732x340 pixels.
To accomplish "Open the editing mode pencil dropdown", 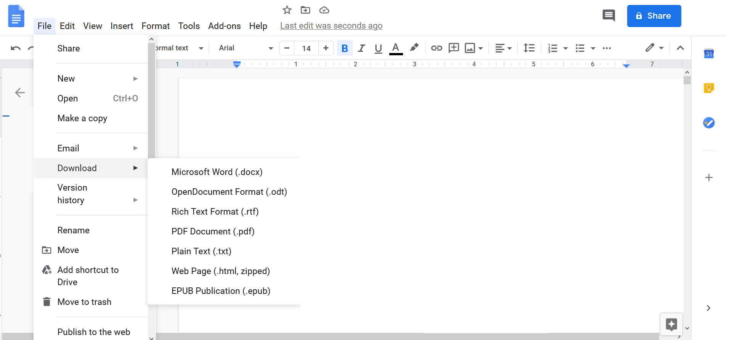I will click(x=654, y=48).
